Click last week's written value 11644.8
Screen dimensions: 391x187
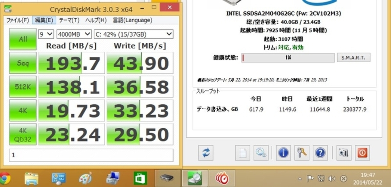click(320, 109)
